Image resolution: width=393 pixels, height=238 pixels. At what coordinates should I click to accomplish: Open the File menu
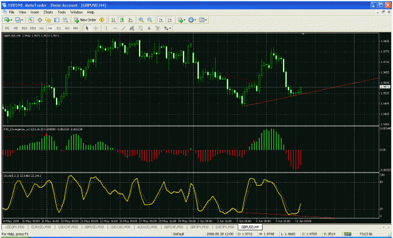pos(11,12)
